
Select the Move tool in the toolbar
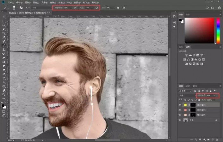coord(4,17)
